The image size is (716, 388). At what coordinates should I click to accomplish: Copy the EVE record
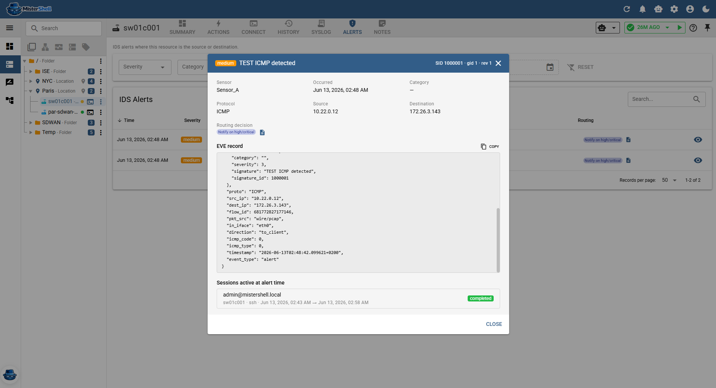point(490,146)
